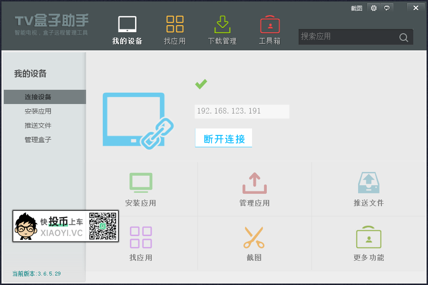Screen dimensions: 428x285
Task: Click the 管理应用 upload icon
Action: pos(254,183)
